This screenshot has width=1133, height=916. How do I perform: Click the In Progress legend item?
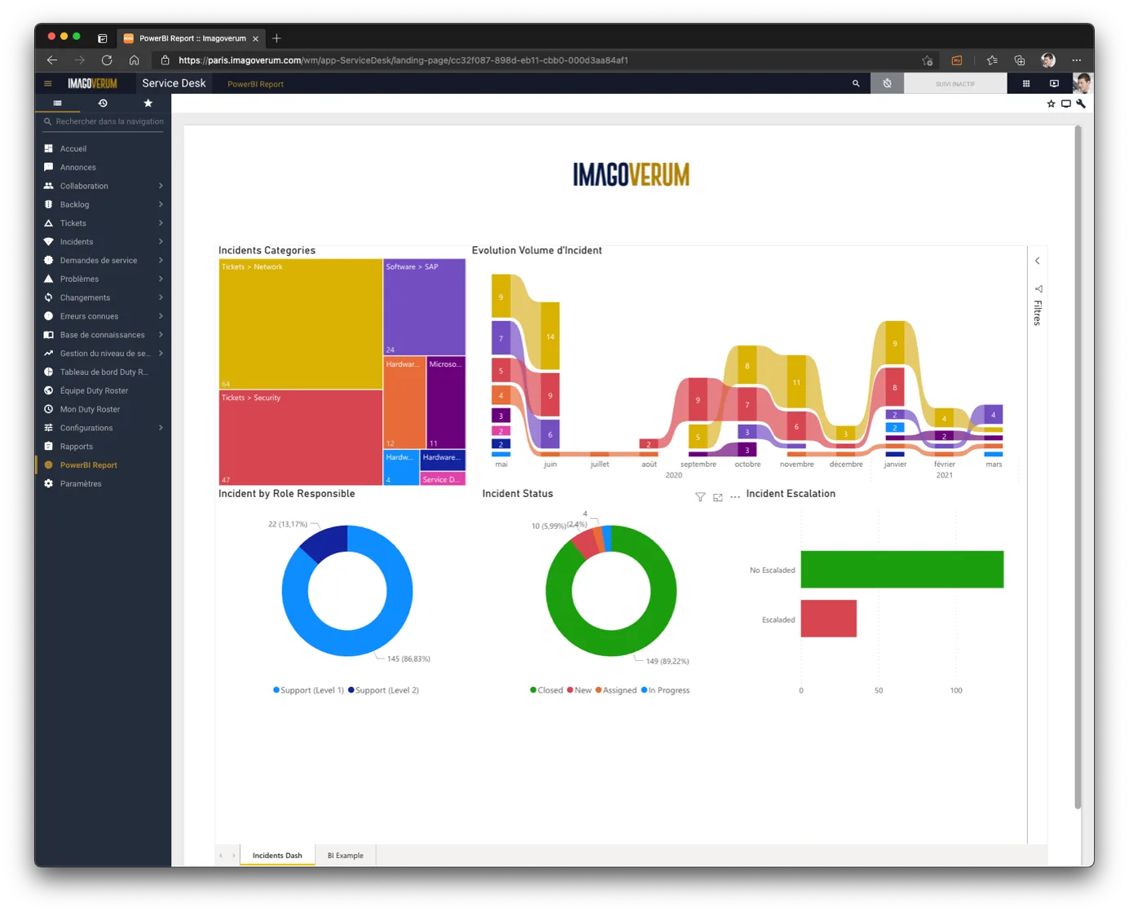click(665, 690)
